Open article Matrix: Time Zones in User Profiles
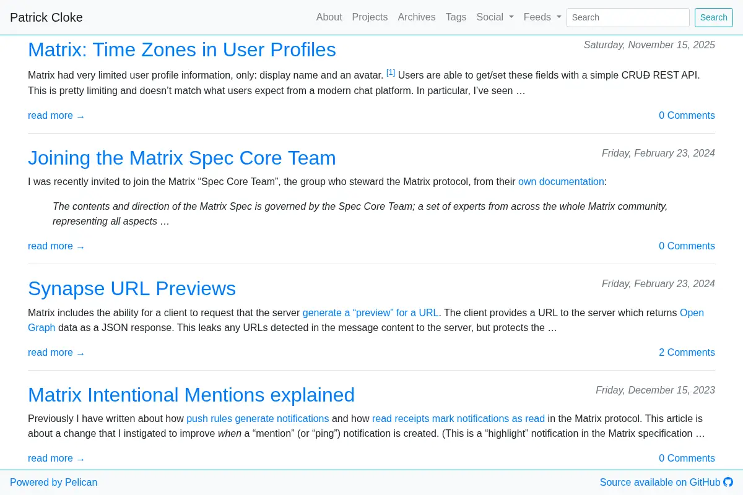743x495 pixels. click(x=182, y=49)
